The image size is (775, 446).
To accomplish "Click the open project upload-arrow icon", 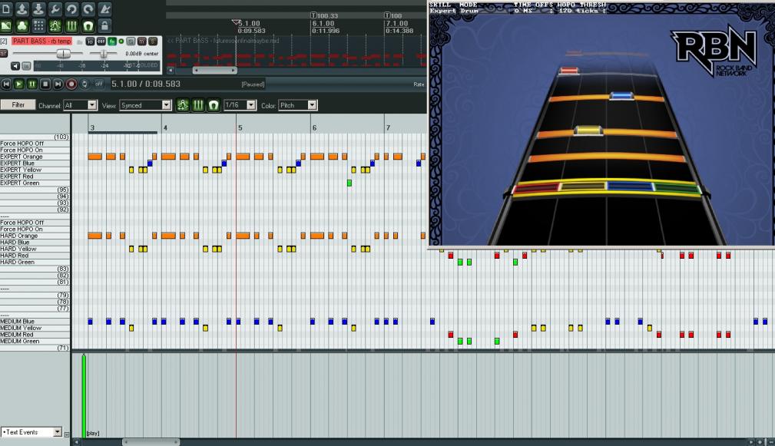I will (x=22, y=8).
